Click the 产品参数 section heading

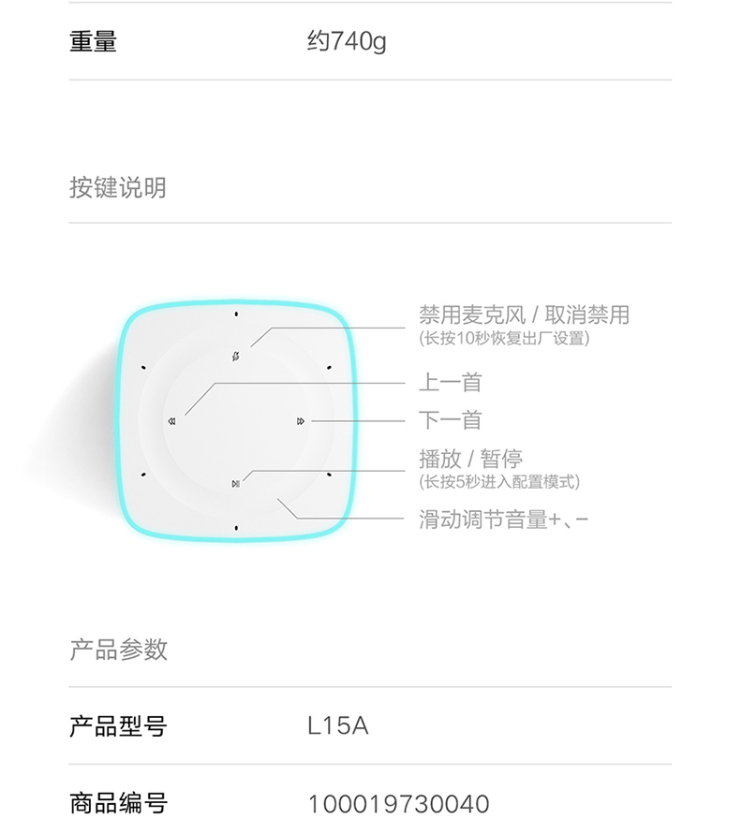[x=118, y=650]
